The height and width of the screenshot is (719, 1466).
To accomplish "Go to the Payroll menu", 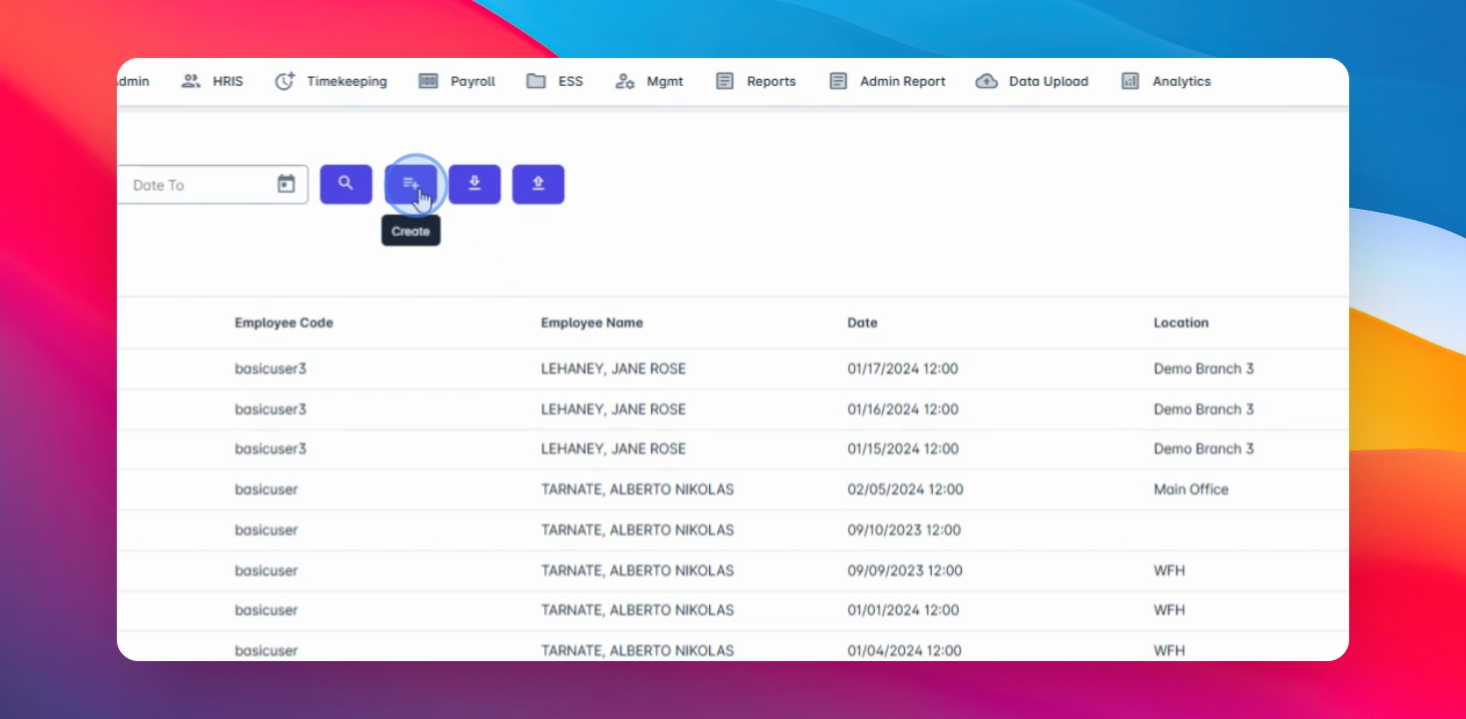I will point(457,82).
